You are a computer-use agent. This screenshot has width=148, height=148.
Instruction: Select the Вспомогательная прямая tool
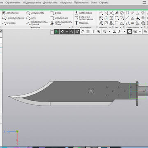pyautogui.click(x=37, y=23)
